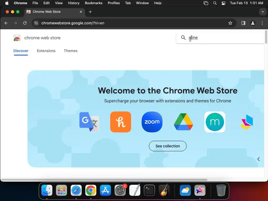Open the pink app icon beside Weather in dock
Viewport: 268px width, 201px height.
point(200,190)
